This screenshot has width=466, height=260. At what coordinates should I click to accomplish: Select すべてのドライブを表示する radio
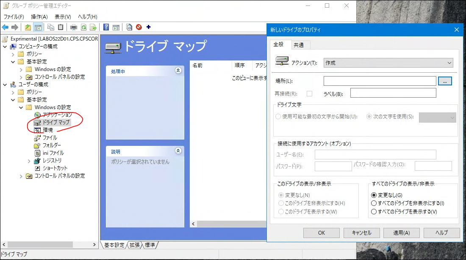pos(374,212)
